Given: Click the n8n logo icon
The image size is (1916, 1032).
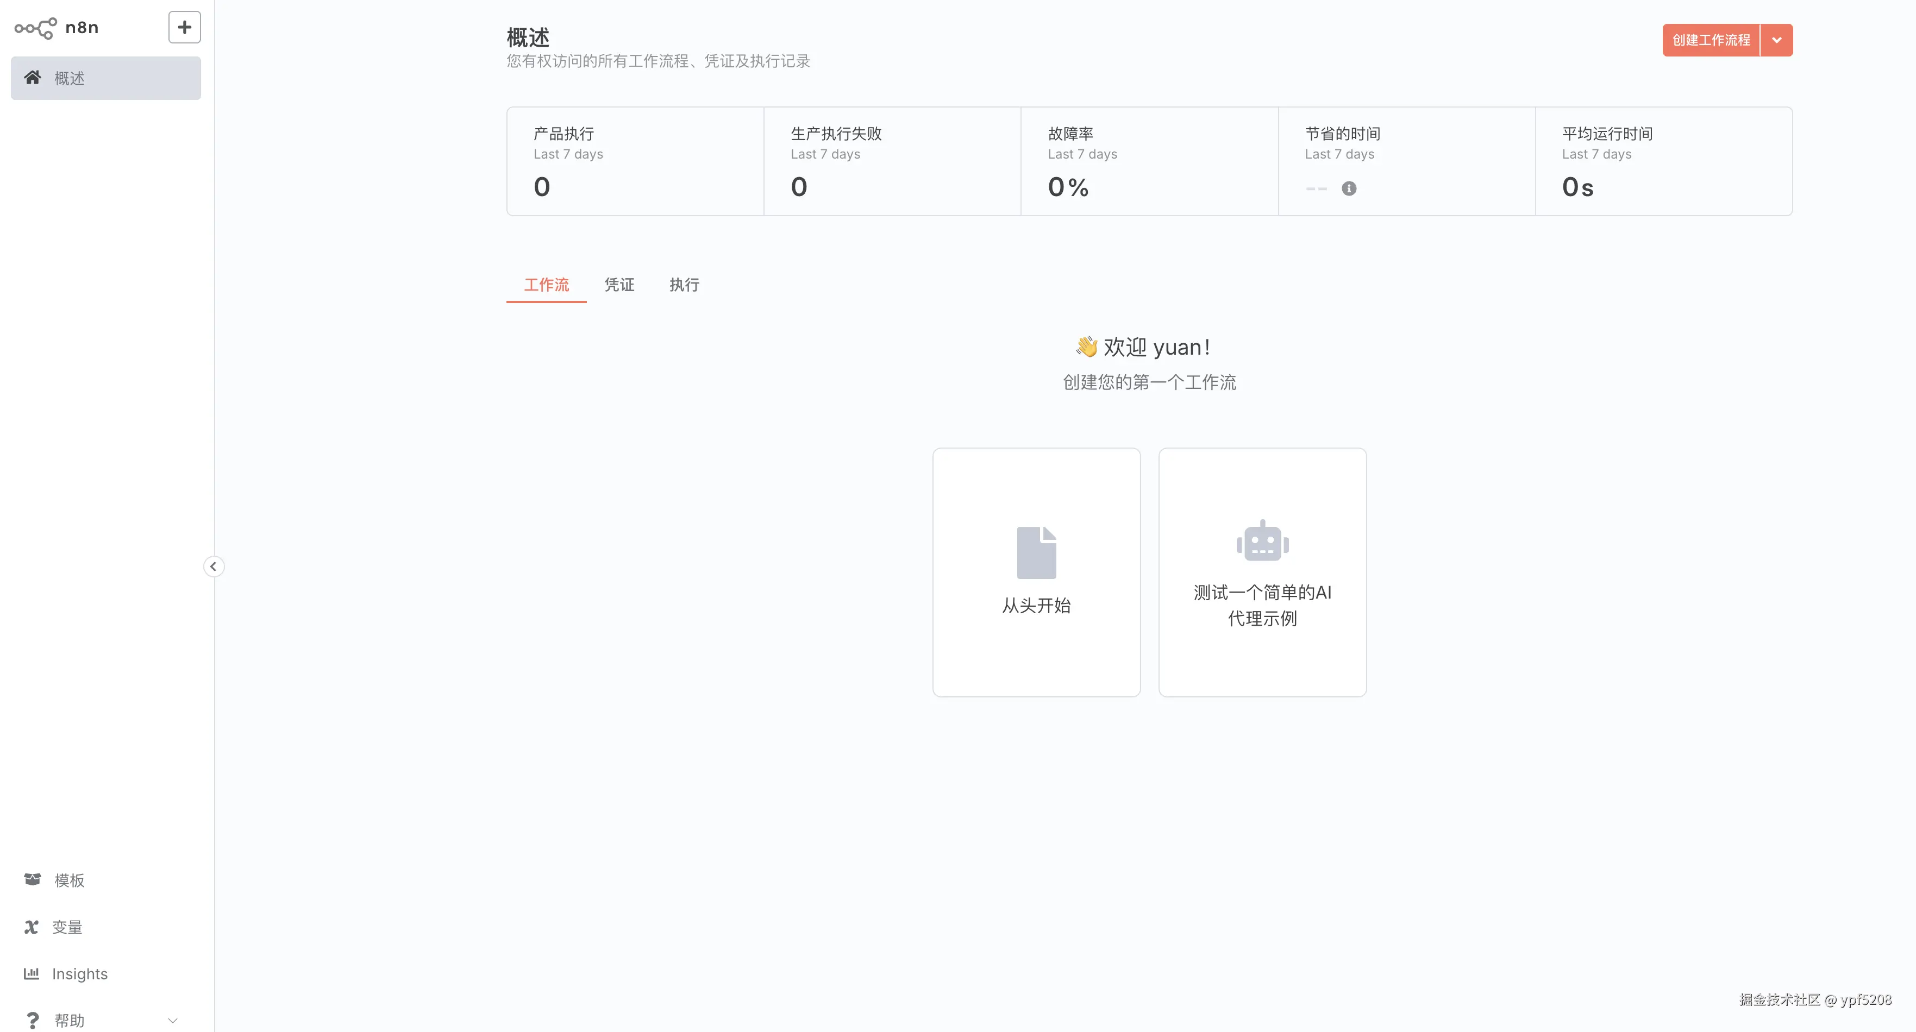Looking at the screenshot, I should 35,28.
